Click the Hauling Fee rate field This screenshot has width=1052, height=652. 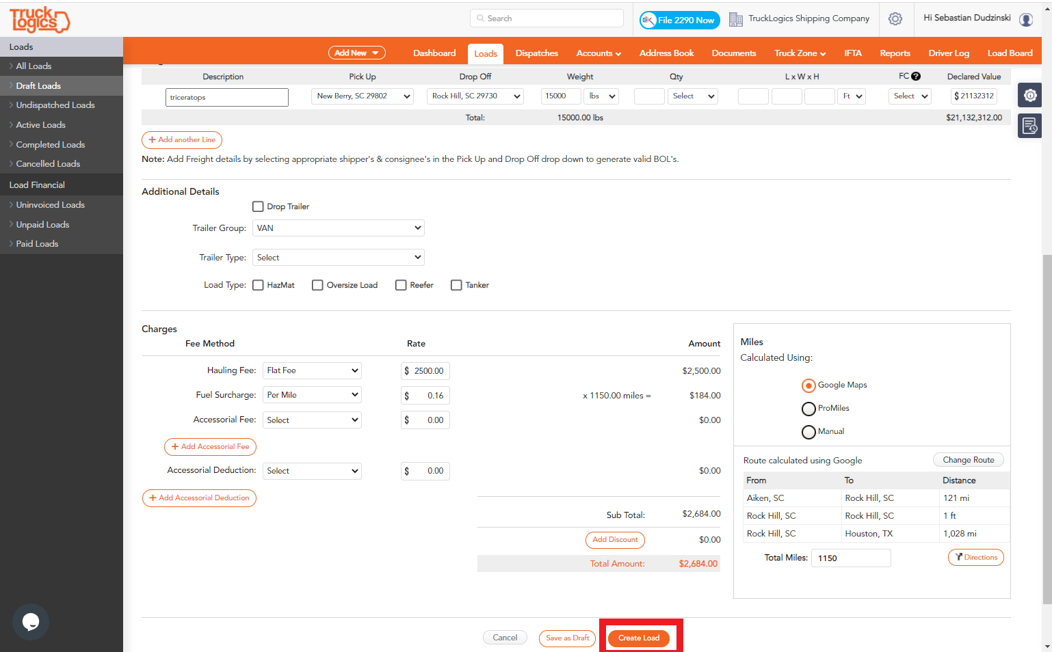pos(425,371)
